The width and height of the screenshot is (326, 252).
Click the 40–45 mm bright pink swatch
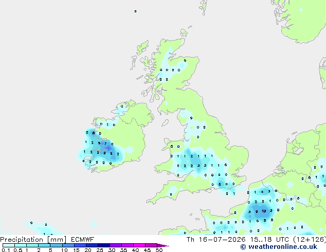point(139,245)
